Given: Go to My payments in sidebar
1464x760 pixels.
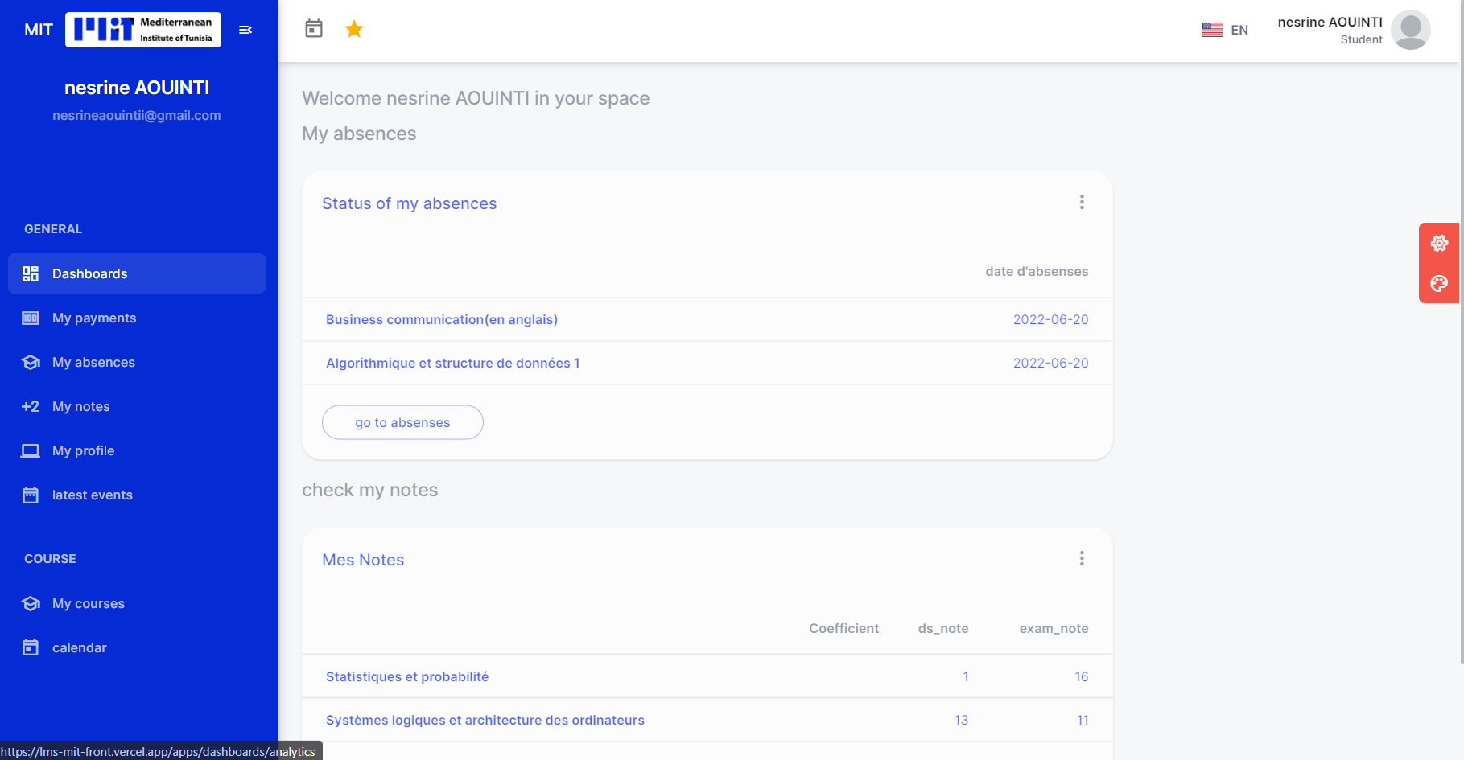Looking at the screenshot, I should pyautogui.click(x=94, y=318).
